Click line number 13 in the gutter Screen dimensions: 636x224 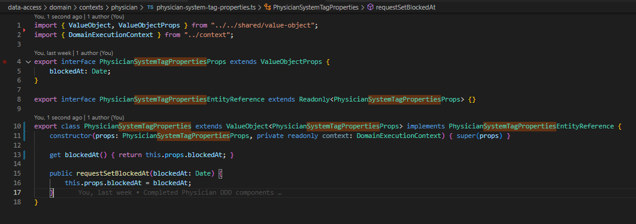coord(17,155)
